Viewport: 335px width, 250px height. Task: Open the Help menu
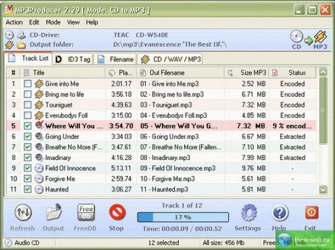[92, 22]
